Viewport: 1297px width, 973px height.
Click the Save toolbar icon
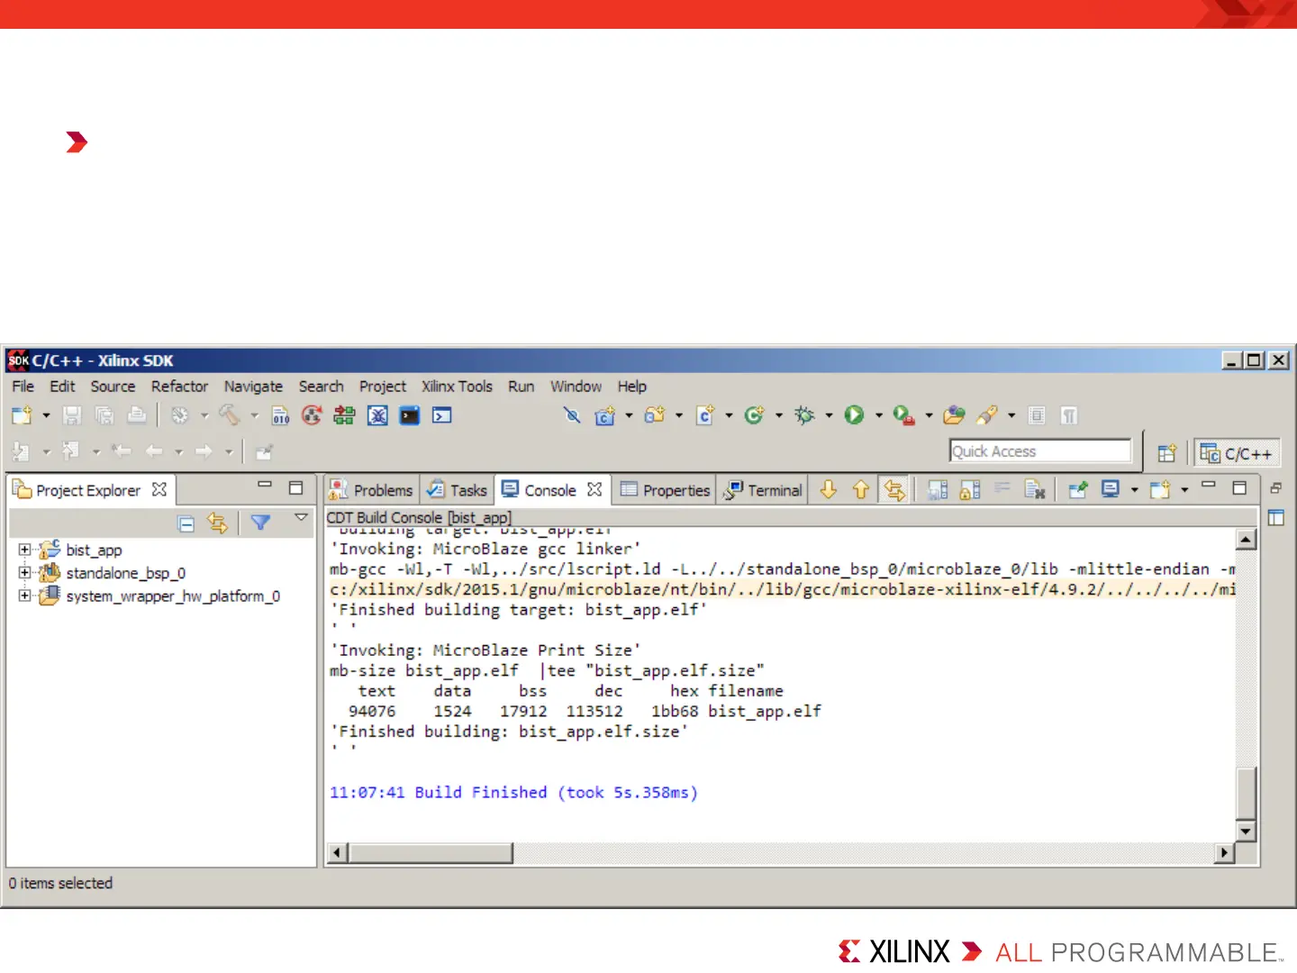tap(72, 415)
